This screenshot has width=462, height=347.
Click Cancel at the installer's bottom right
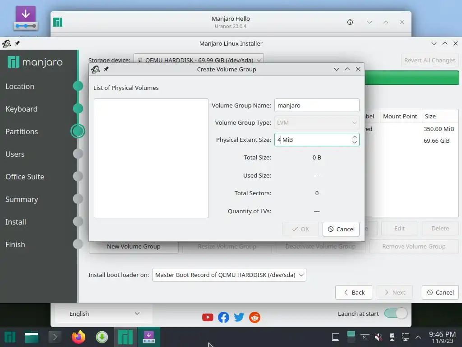[x=440, y=292]
